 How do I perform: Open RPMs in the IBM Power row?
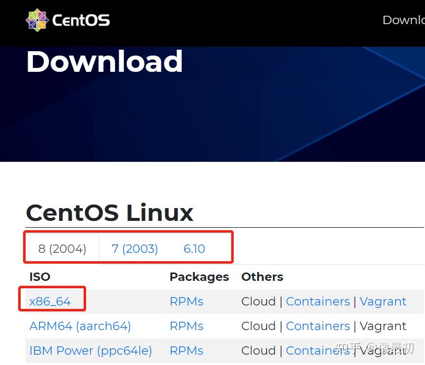pos(186,350)
